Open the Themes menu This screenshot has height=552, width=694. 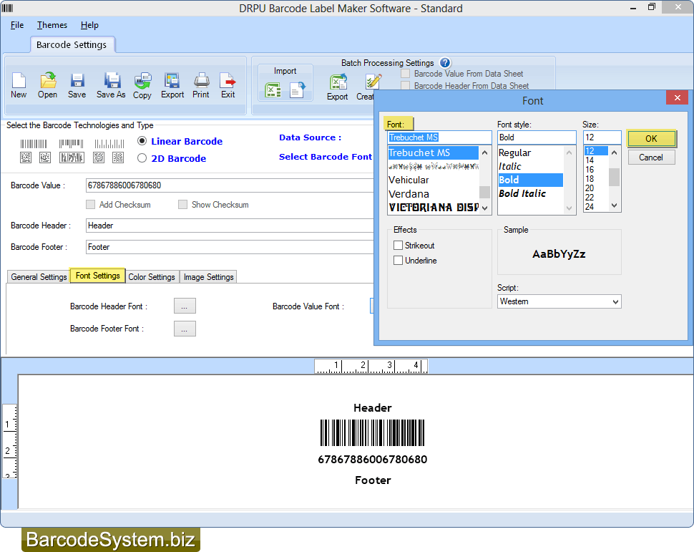coord(52,25)
